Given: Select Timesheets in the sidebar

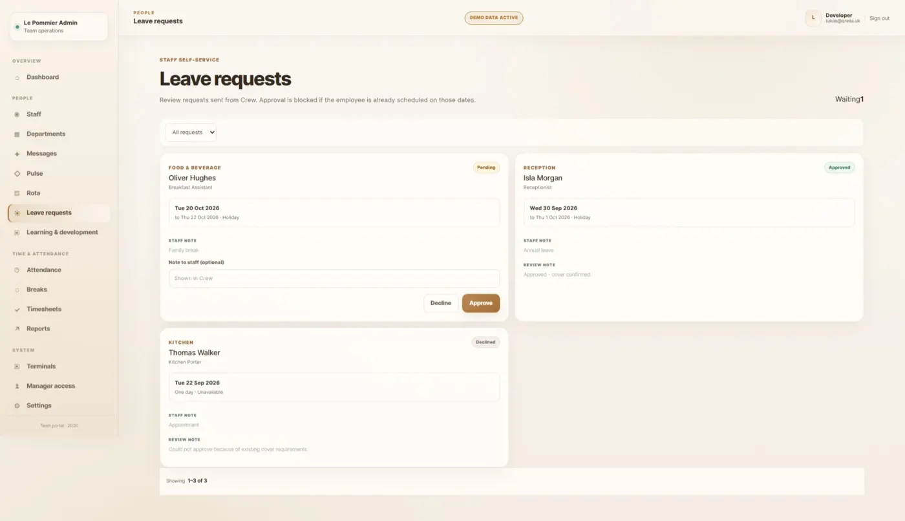Looking at the screenshot, I should (x=59, y=309).
